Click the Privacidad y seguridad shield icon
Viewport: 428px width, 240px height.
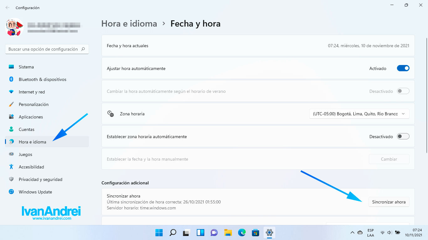[x=11, y=179]
